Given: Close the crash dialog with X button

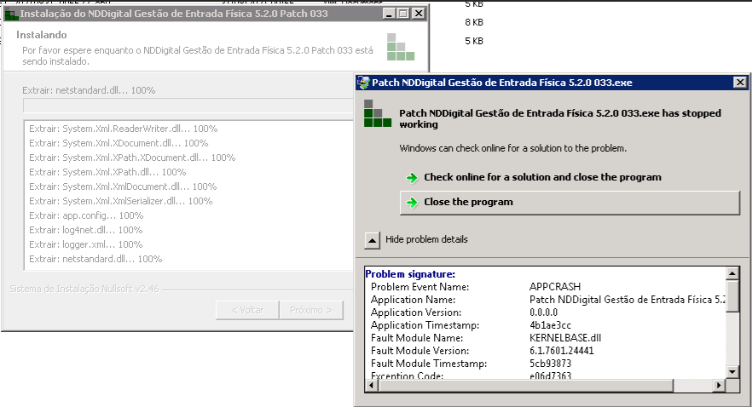Looking at the screenshot, I should point(739,83).
